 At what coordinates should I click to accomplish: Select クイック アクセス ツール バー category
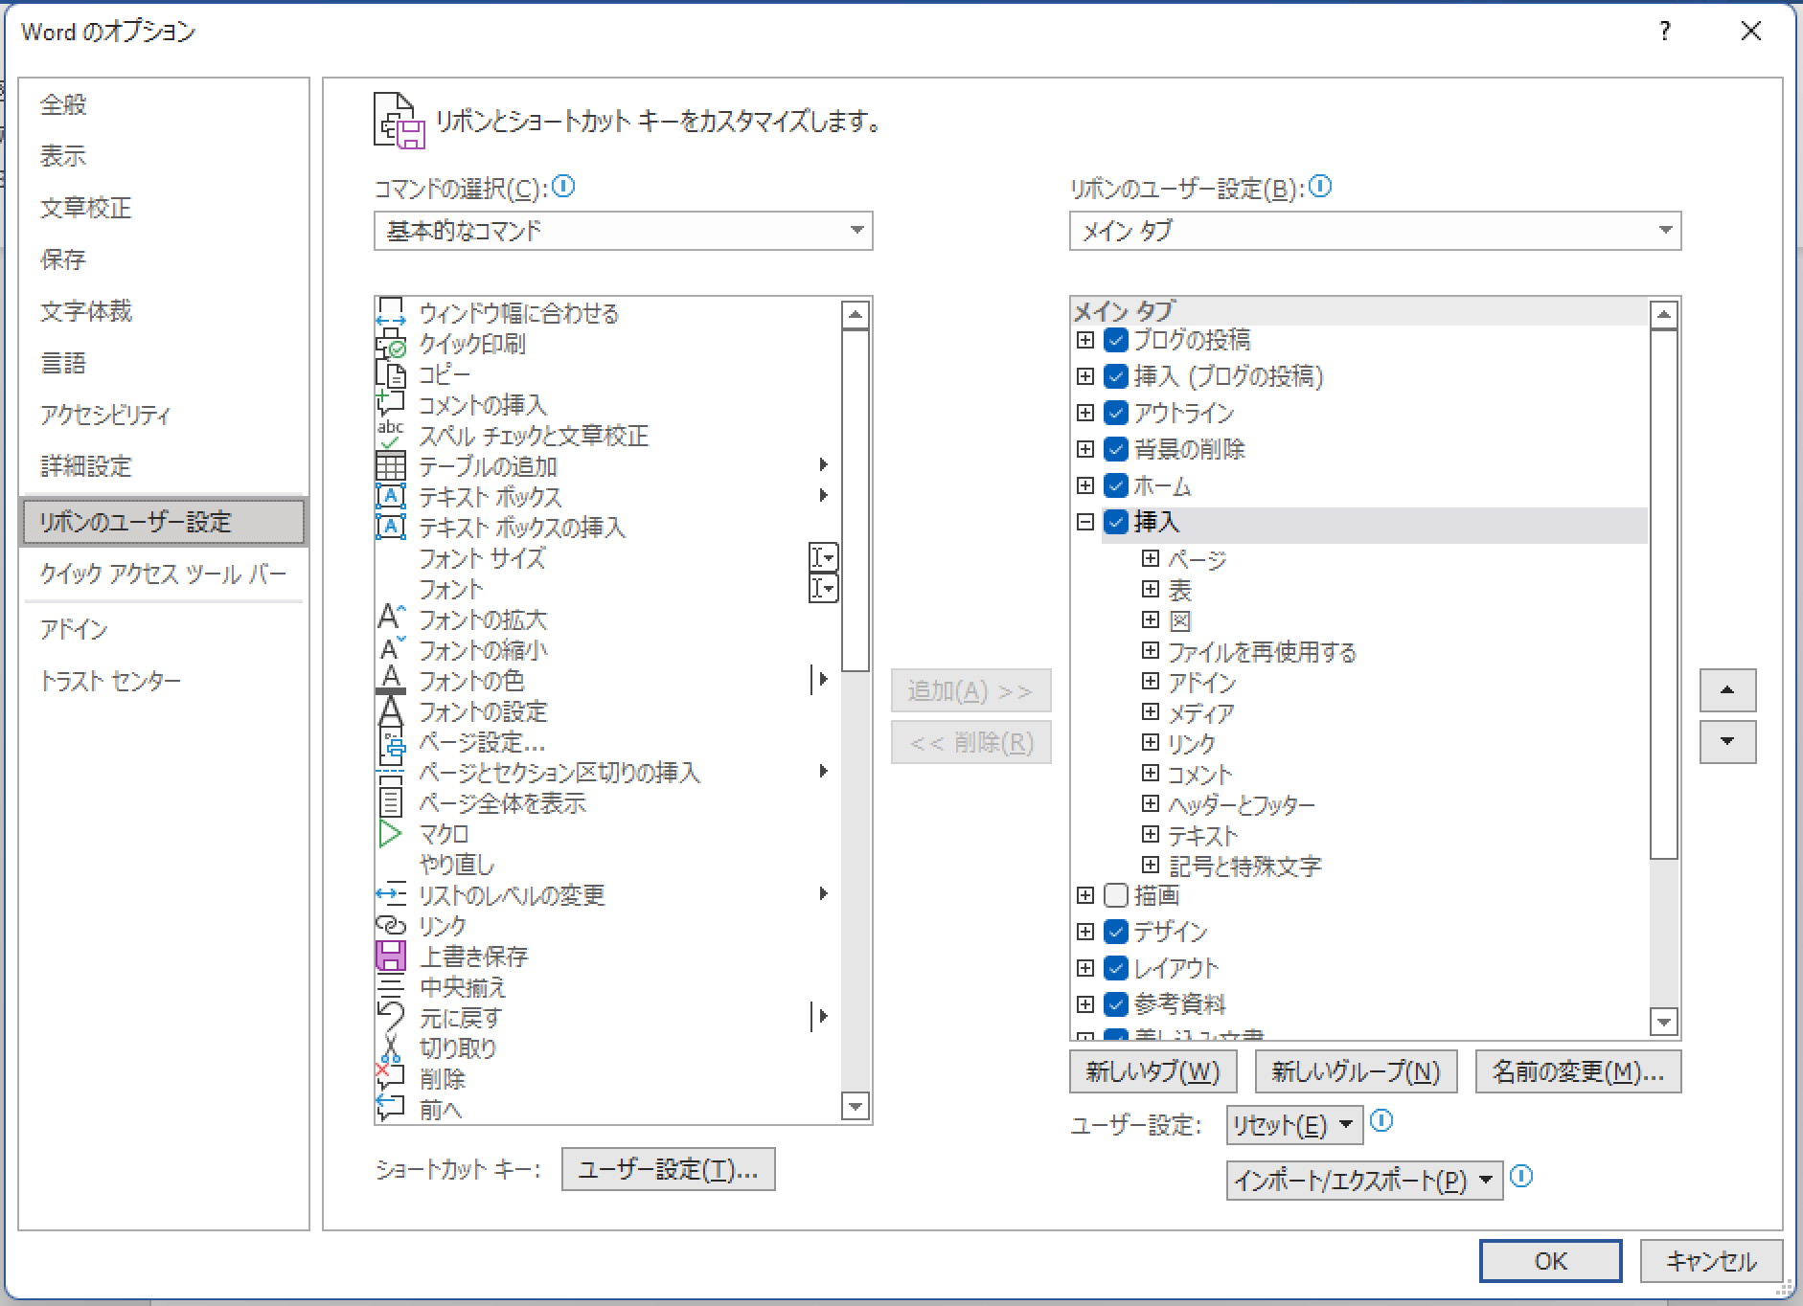tap(164, 574)
